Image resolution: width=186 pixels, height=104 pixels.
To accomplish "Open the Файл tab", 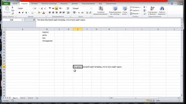I will 6,4.
